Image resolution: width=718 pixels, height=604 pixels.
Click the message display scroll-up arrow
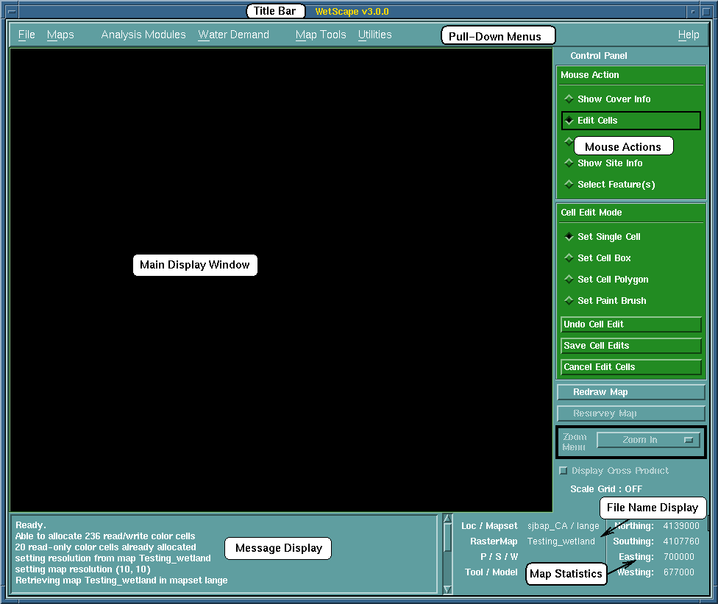click(447, 521)
